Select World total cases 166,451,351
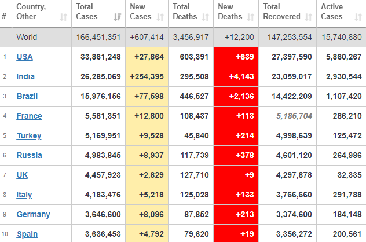This screenshot has width=366, height=242. [x=98, y=37]
